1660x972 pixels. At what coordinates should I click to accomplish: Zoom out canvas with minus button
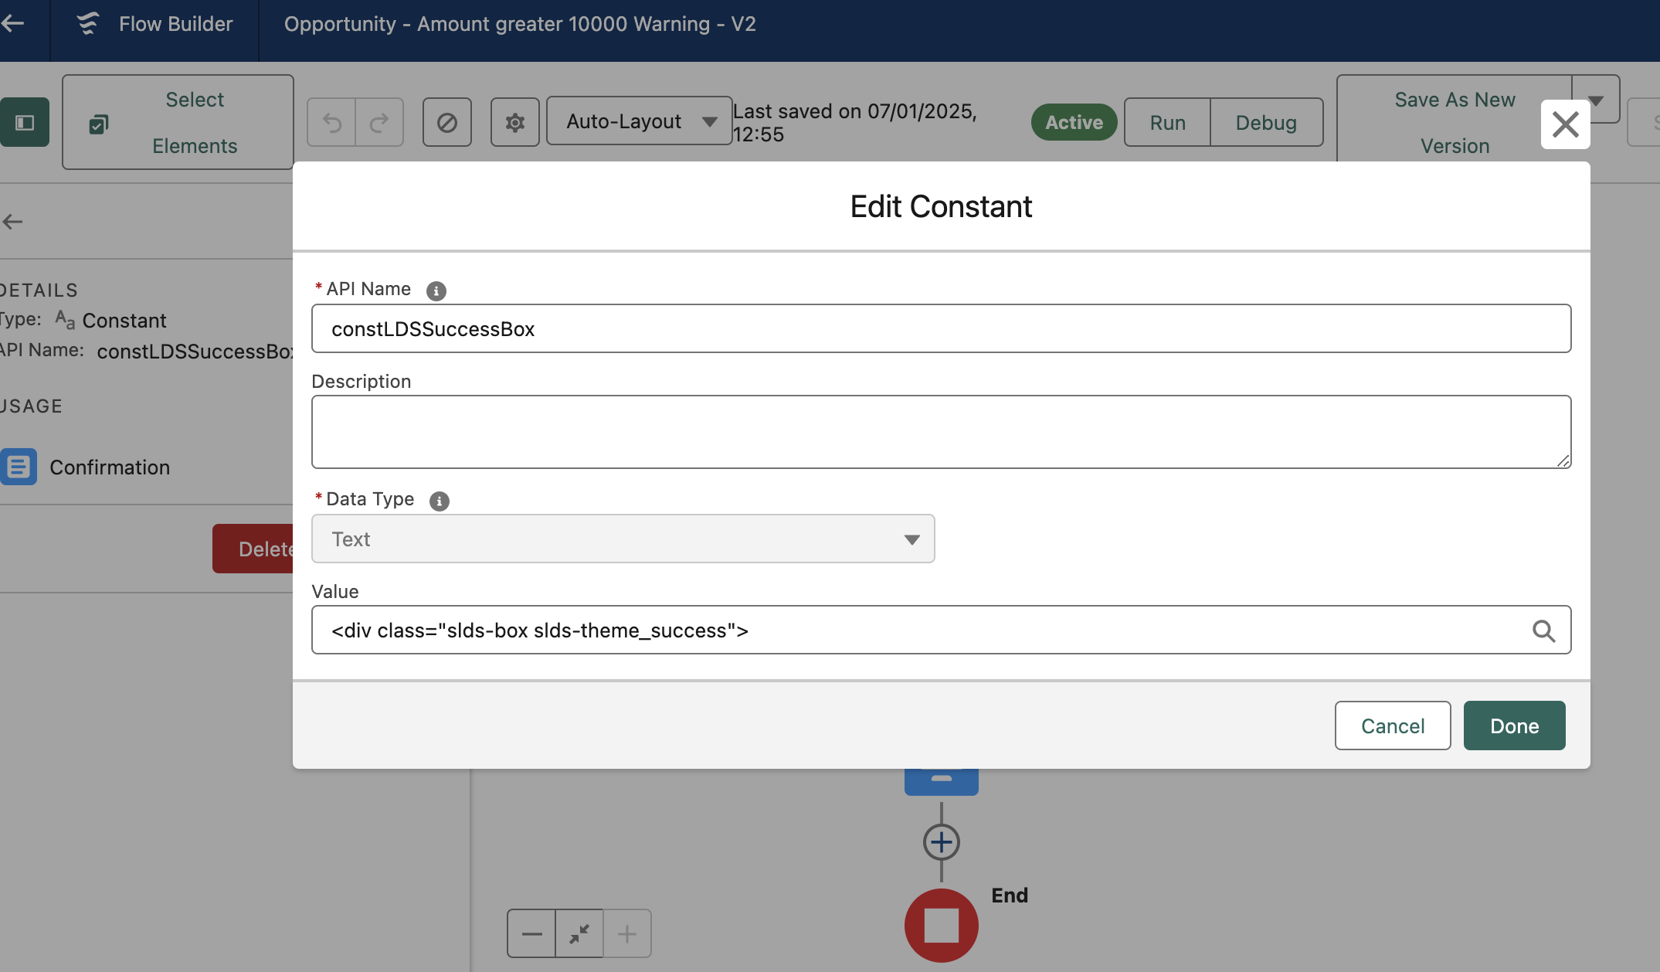point(531,933)
